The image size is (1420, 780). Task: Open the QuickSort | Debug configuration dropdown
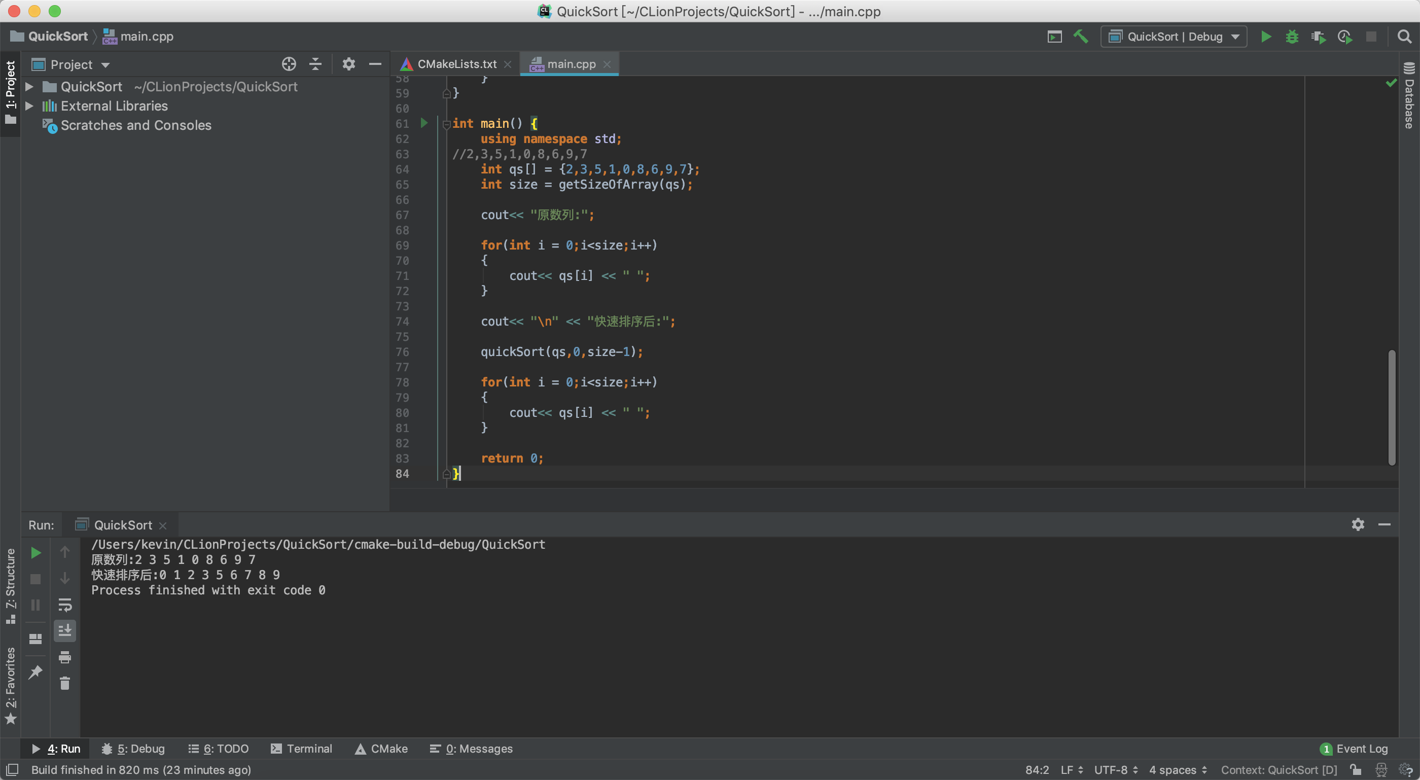(x=1174, y=37)
